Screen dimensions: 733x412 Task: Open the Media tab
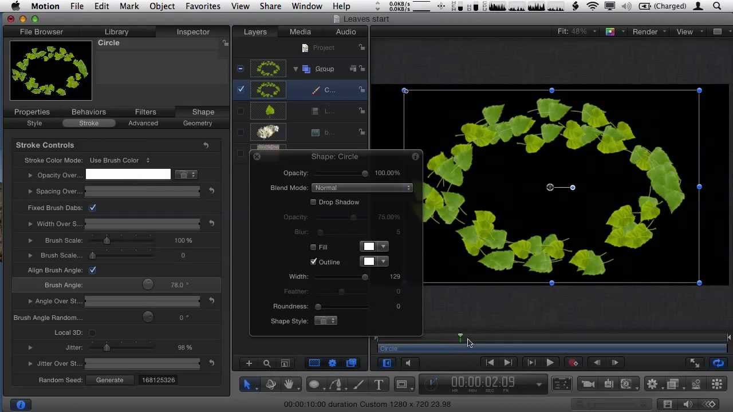click(300, 31)
